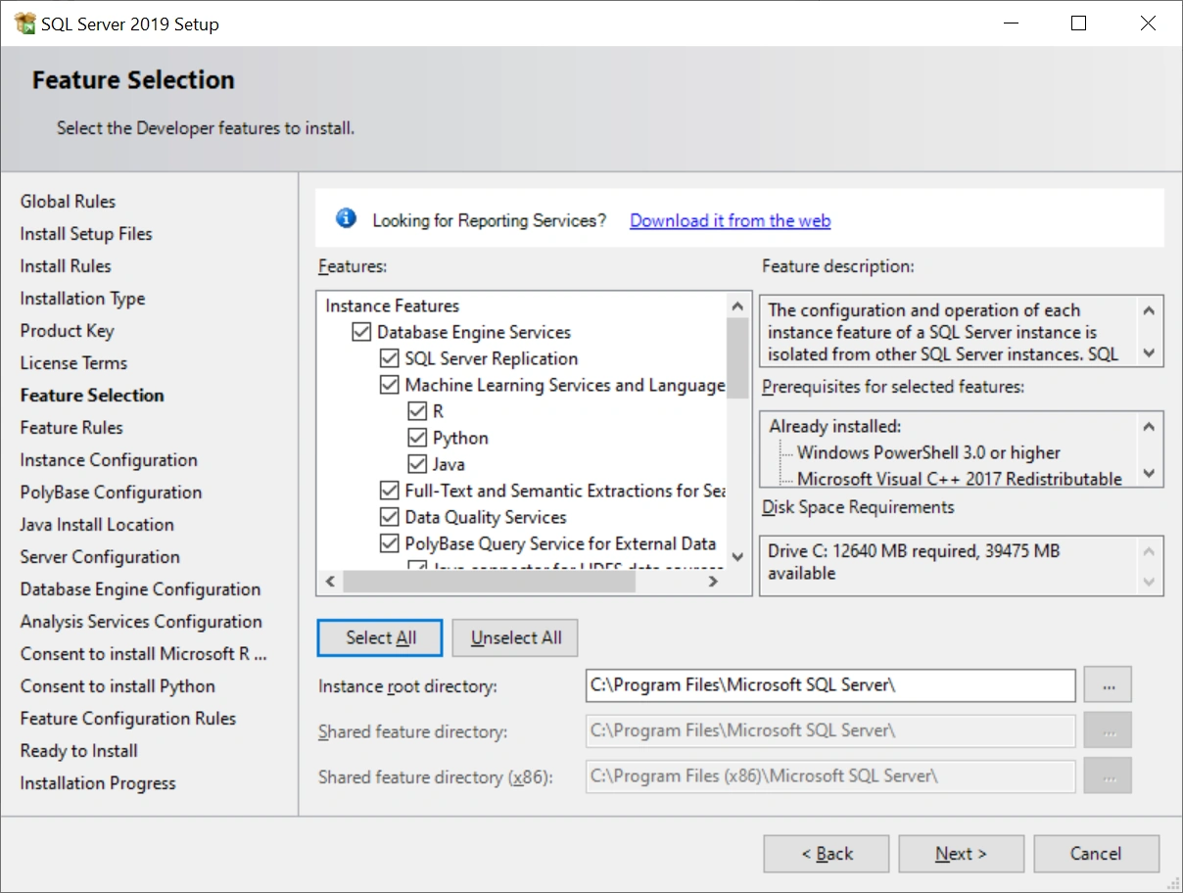The height and width of the screenshot is (893, 1183).
Task: Click the up arrow of the prerequisites scrollbar
Action: tap(1150, 426)
